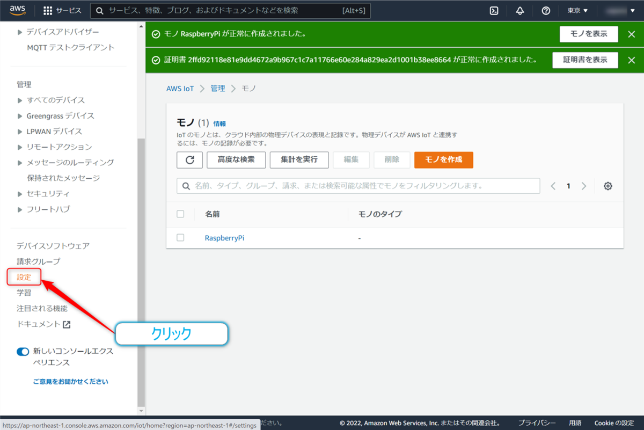This screenshot has height=430, width=644.
Task: Click 高度な検索 button
Action: point(236,160)
